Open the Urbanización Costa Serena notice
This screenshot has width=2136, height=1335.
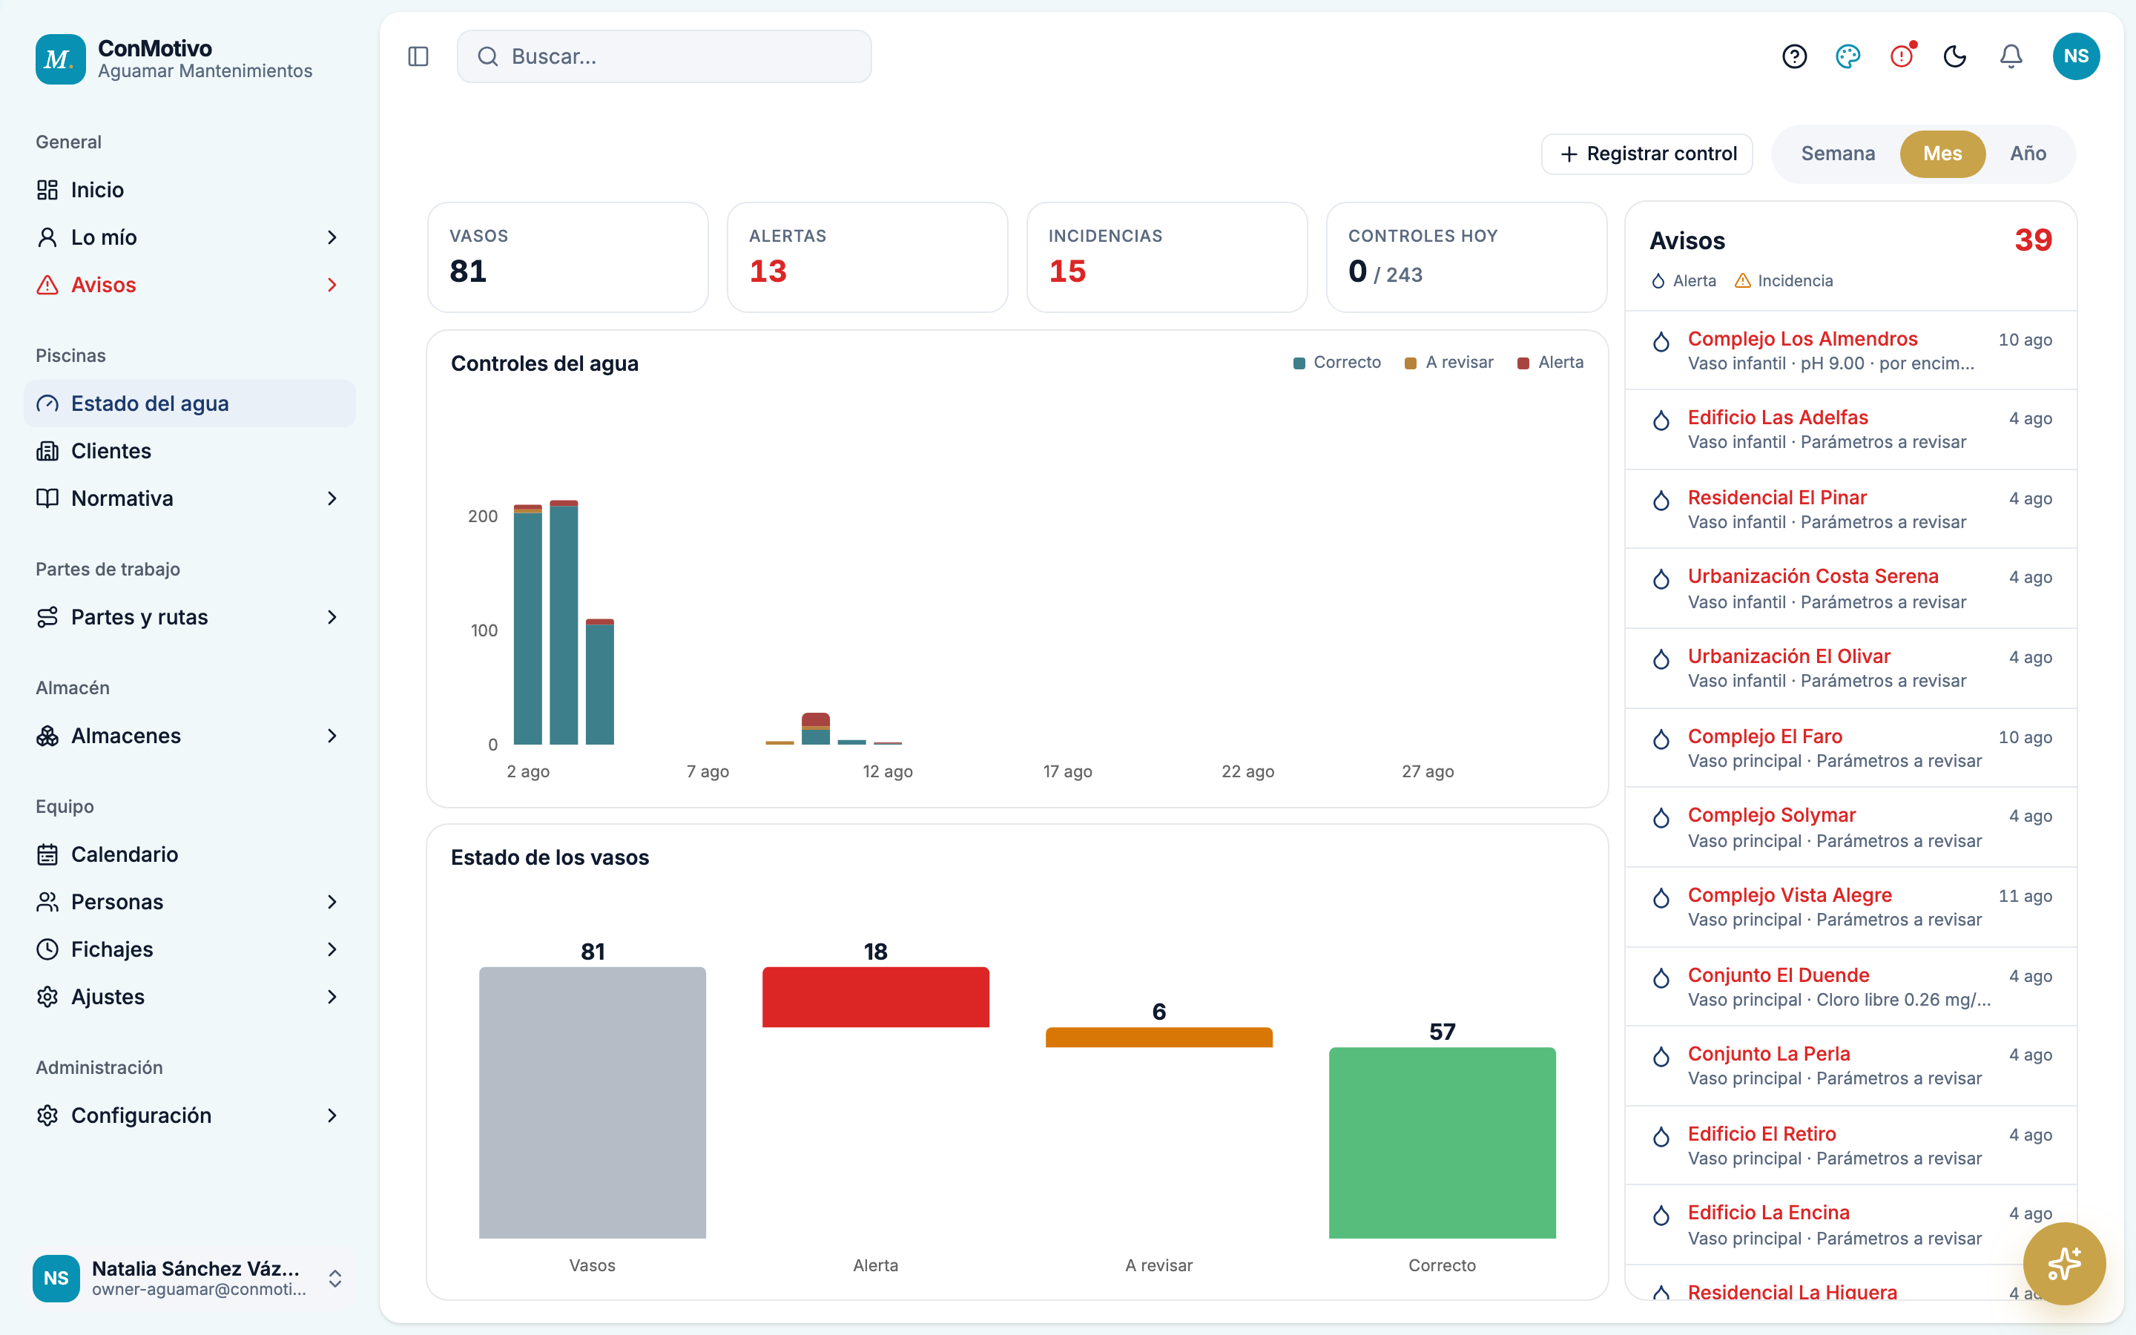(x=1851, y=589)
